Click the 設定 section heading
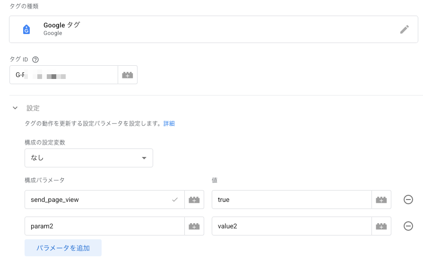 click(33, 108)
